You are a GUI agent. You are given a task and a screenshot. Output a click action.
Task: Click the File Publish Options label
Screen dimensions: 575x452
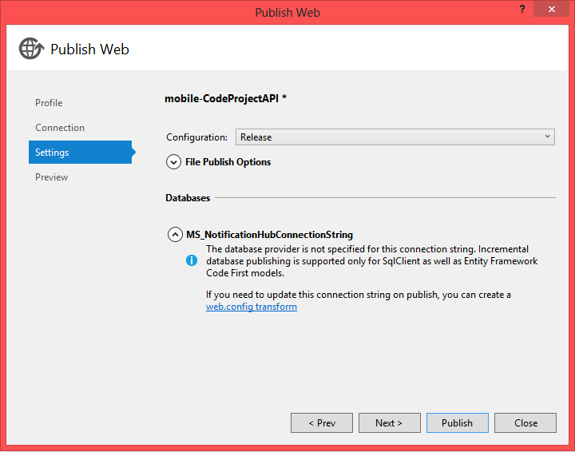click(228, 161)
